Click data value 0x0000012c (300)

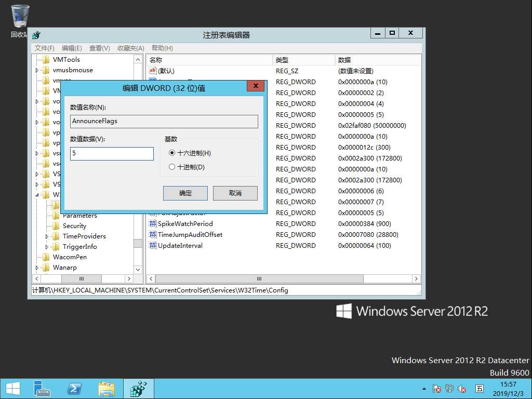(x=364, y=147)
